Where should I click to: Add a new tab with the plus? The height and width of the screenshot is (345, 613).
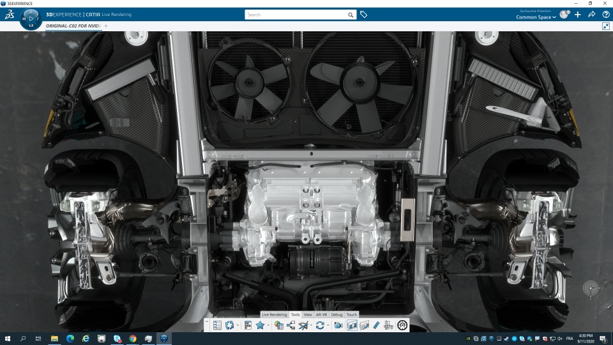pyautogui.click(x=106, y=26)
